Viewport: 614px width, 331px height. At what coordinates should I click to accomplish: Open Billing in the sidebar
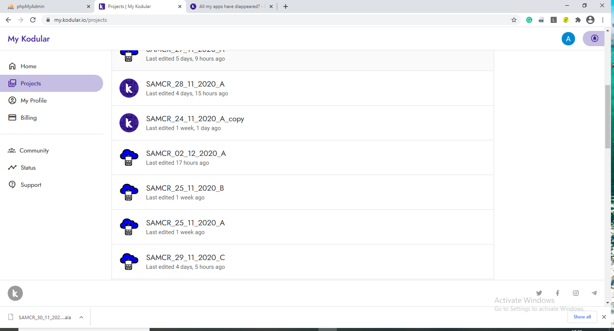point(52,117)
